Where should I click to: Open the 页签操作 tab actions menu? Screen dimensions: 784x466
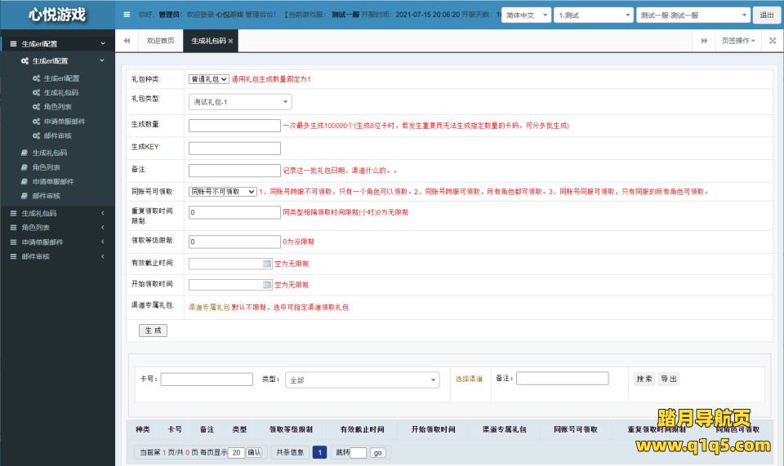737,41
